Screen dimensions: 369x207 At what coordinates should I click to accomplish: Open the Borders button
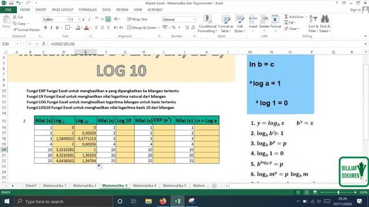coord(67,28)
